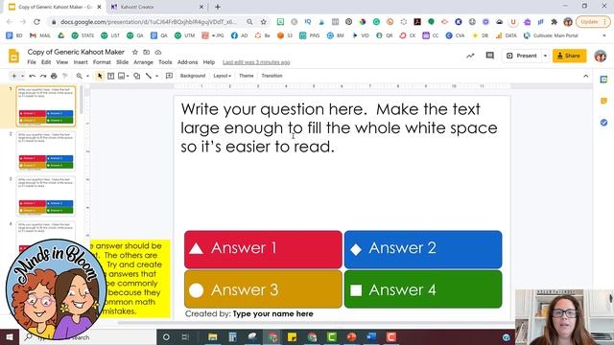Open the Calendar side panel icon
614x345 pixels.
click(x=603, y=80)
